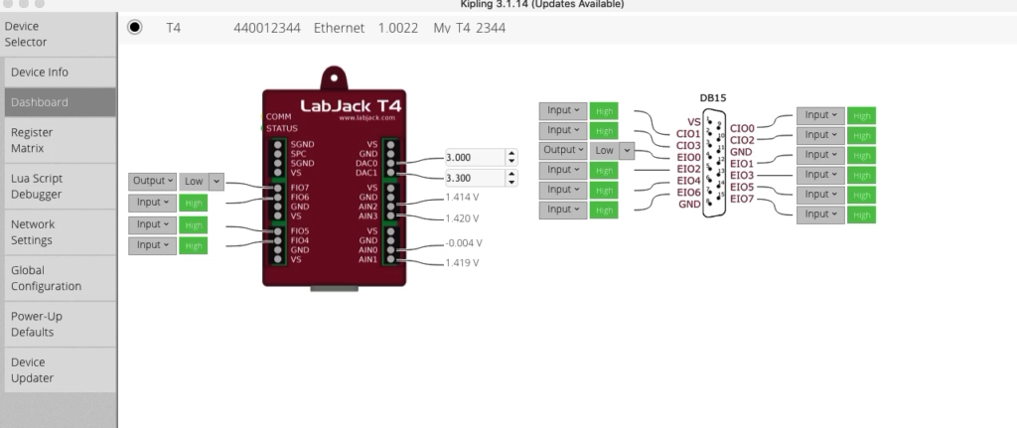Click the Ethernet connection type text
Screen dimensions: 1017x428
339,28
